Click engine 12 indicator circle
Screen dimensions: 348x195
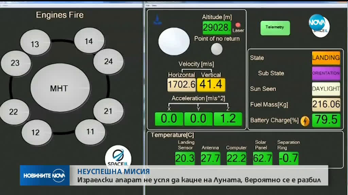(x=37, y=132)
